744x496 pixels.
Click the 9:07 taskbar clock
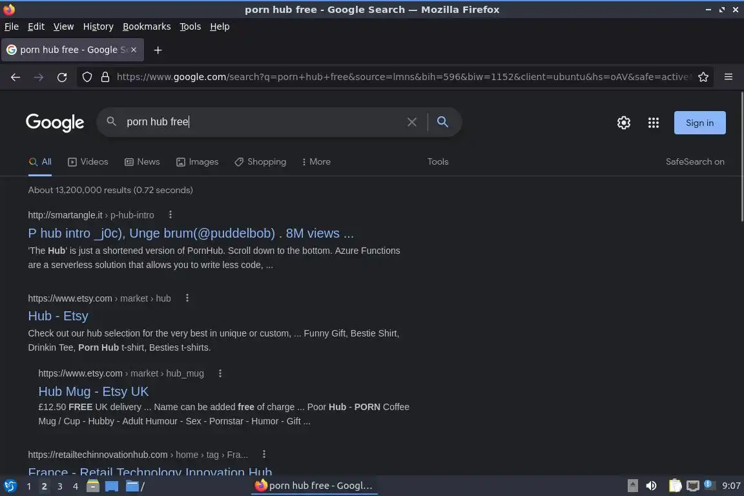[731, 486]
